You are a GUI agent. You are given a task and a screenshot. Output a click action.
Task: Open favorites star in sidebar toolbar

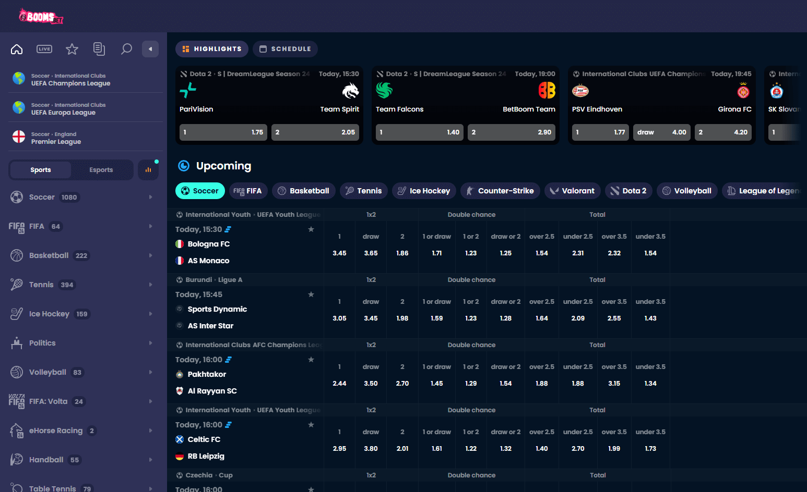(x=72, y=49)
